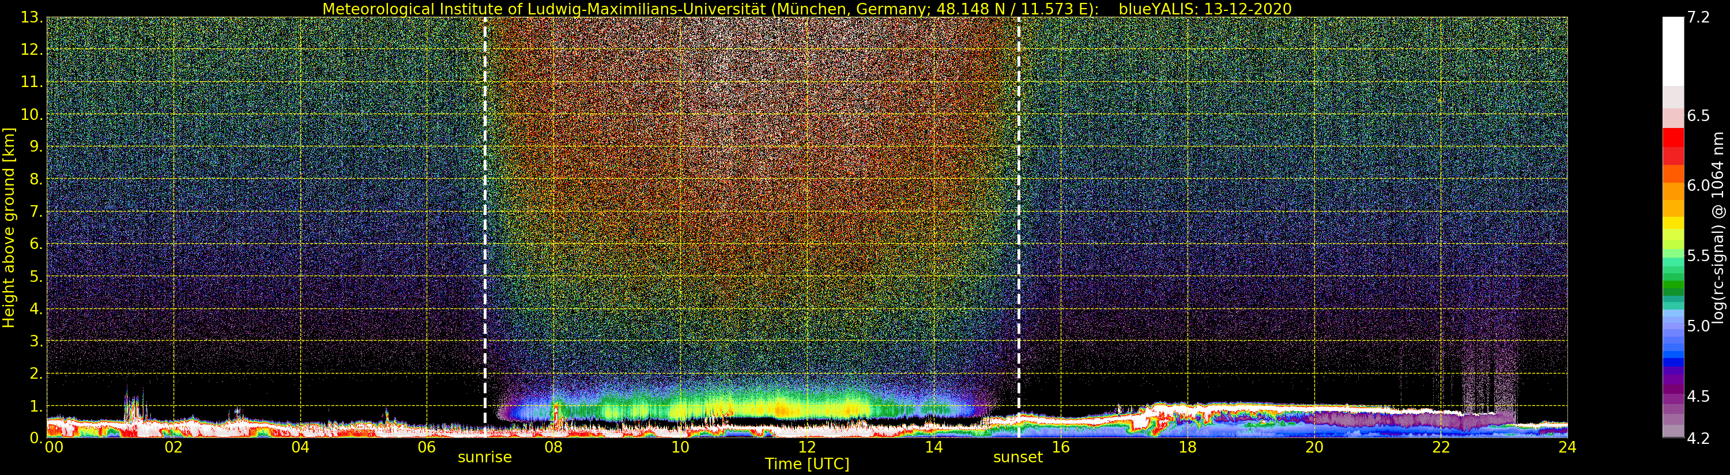The image size is (1730, 475).
Task: Select the '11.' tick on the height axis
Action: point(32,82)
